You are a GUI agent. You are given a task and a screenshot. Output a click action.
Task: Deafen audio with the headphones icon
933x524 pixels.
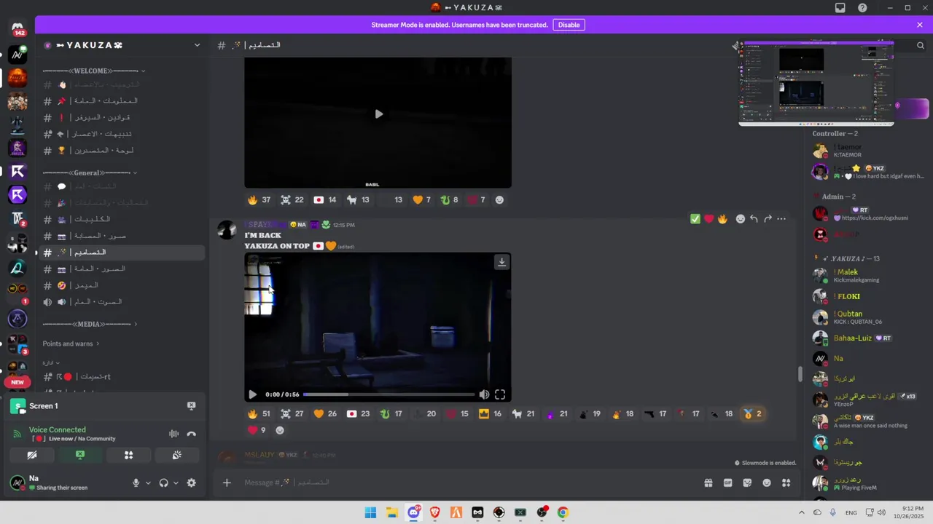tap(163, 483)
